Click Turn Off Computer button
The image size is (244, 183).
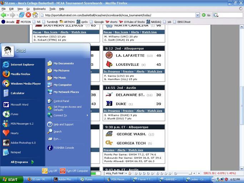point(74,171)
